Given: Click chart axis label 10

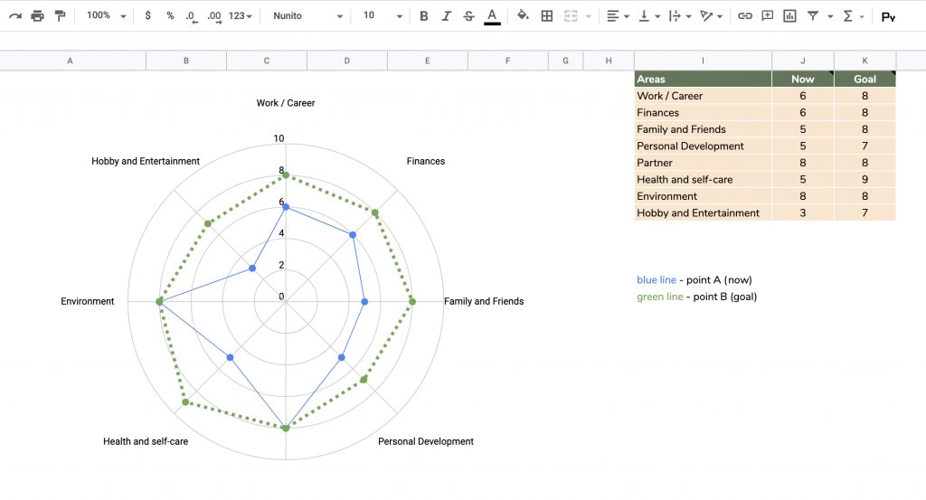Looking at the screenshot, I should [x=279, y=138].
